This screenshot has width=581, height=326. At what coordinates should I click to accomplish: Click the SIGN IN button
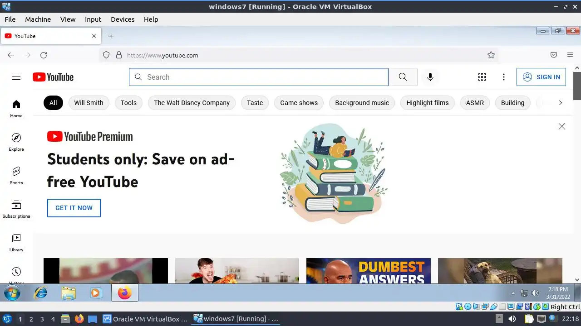[x=542, y=77]
